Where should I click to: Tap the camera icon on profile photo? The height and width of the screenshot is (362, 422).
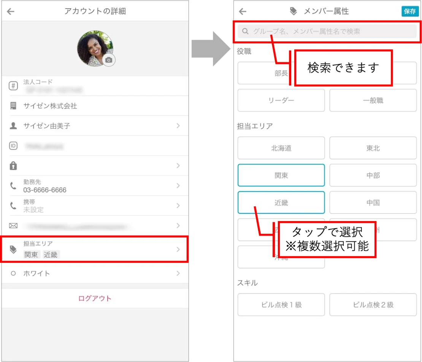(x=109, y=60)
